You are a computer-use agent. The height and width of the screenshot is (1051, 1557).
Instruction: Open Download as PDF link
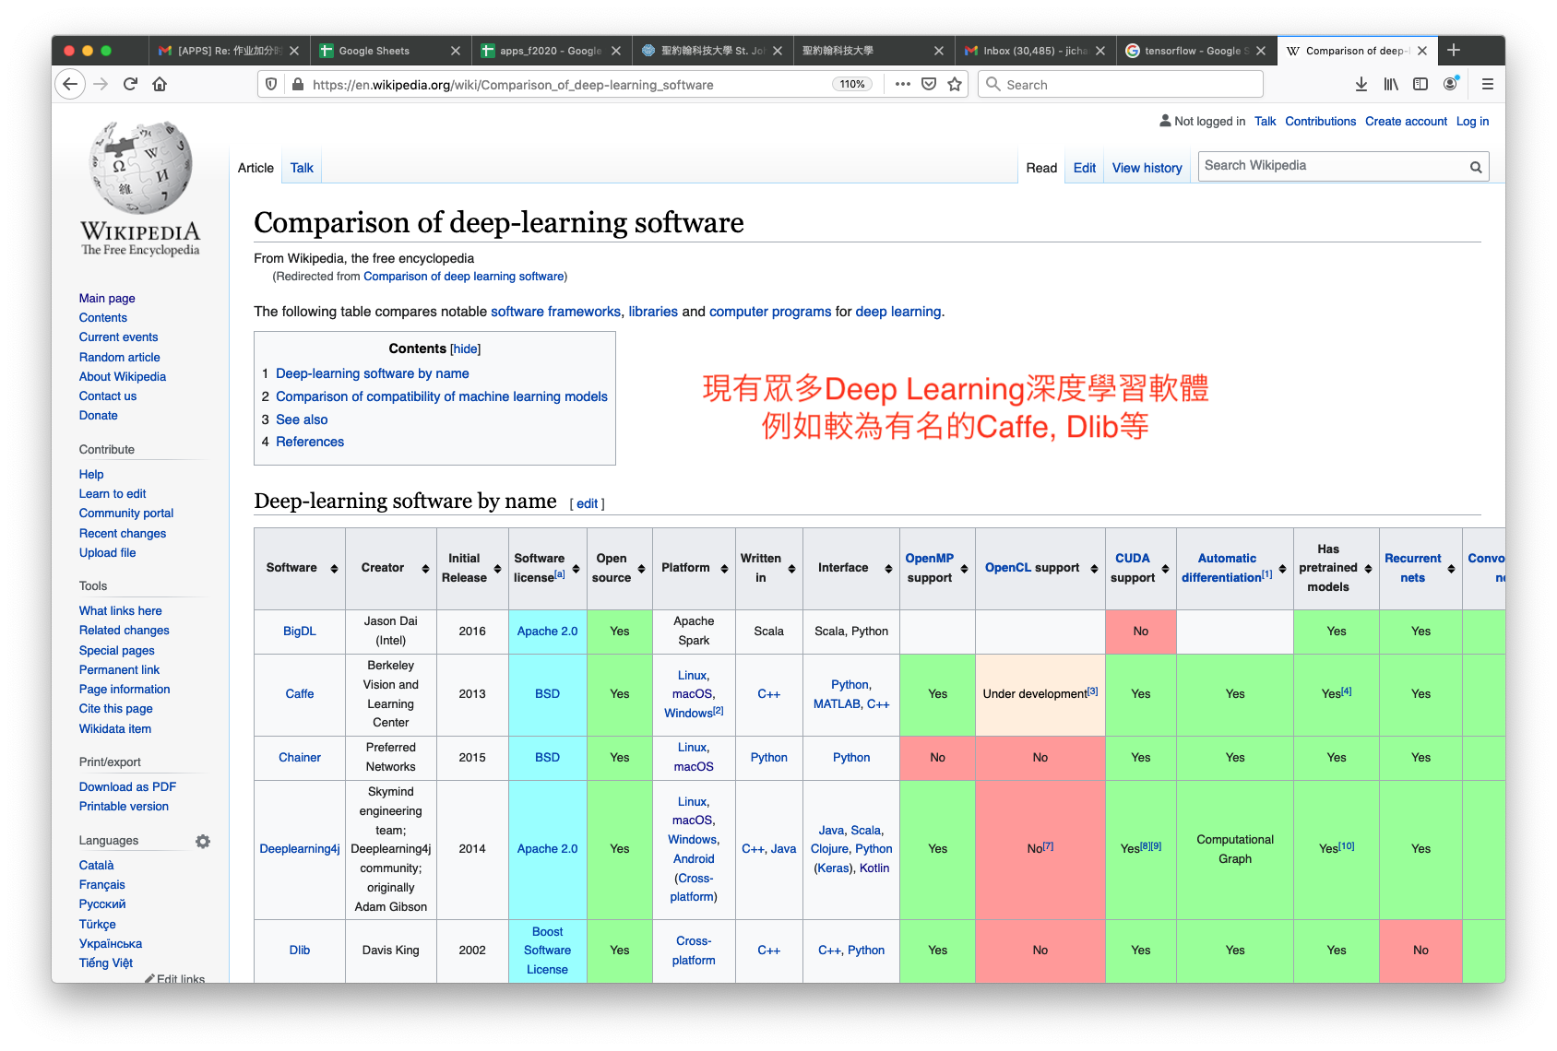(x=127, y=787)
